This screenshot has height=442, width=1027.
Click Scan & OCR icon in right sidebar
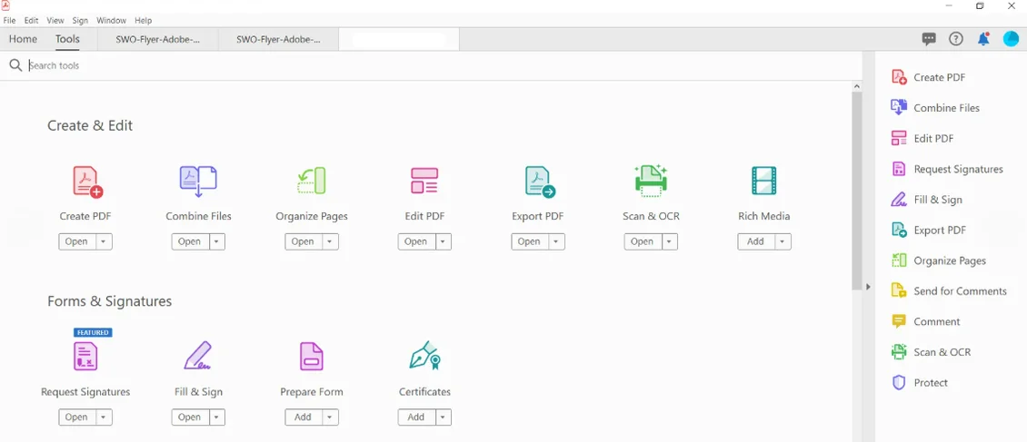(899, 352)
